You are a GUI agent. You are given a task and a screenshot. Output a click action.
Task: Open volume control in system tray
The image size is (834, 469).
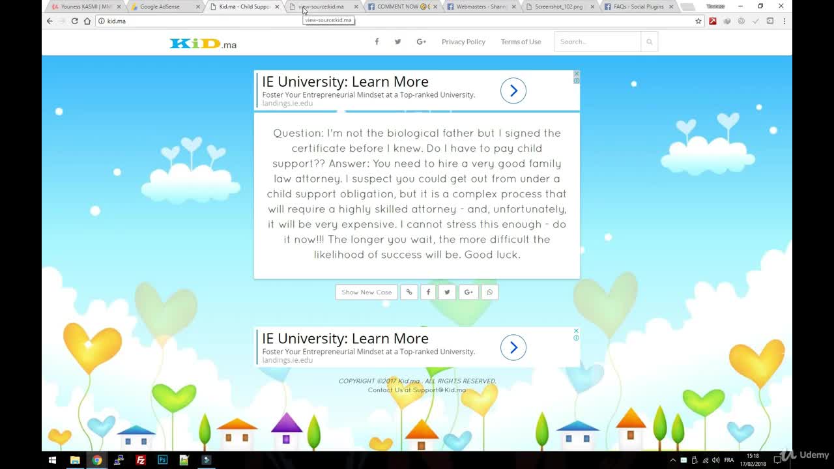pyautogui.click(x=715, y=460)
